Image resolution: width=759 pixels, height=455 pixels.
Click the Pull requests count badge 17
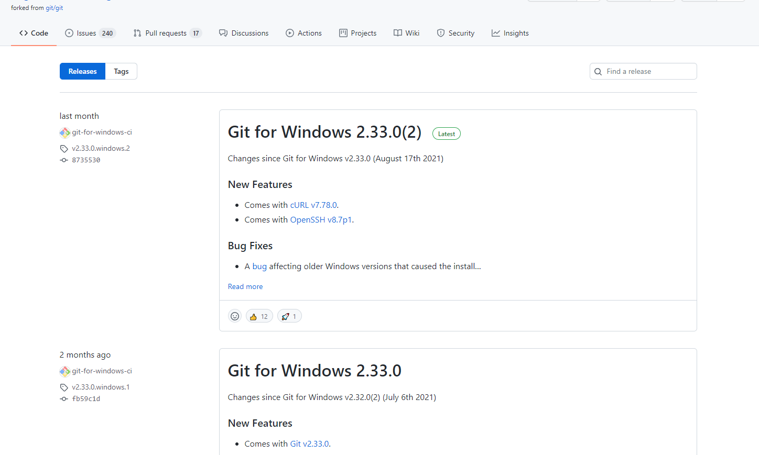pyautogui.click(x=196, y=33)
